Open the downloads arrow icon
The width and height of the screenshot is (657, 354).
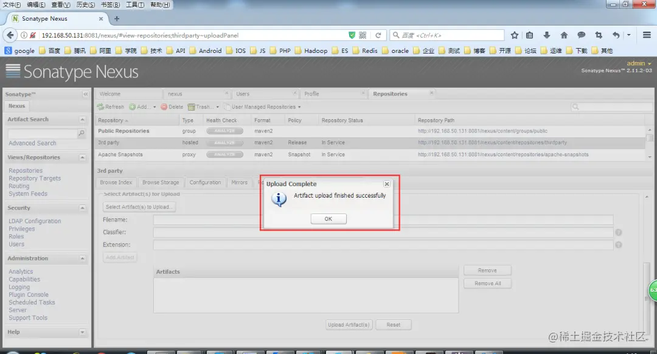click(547, 35)
